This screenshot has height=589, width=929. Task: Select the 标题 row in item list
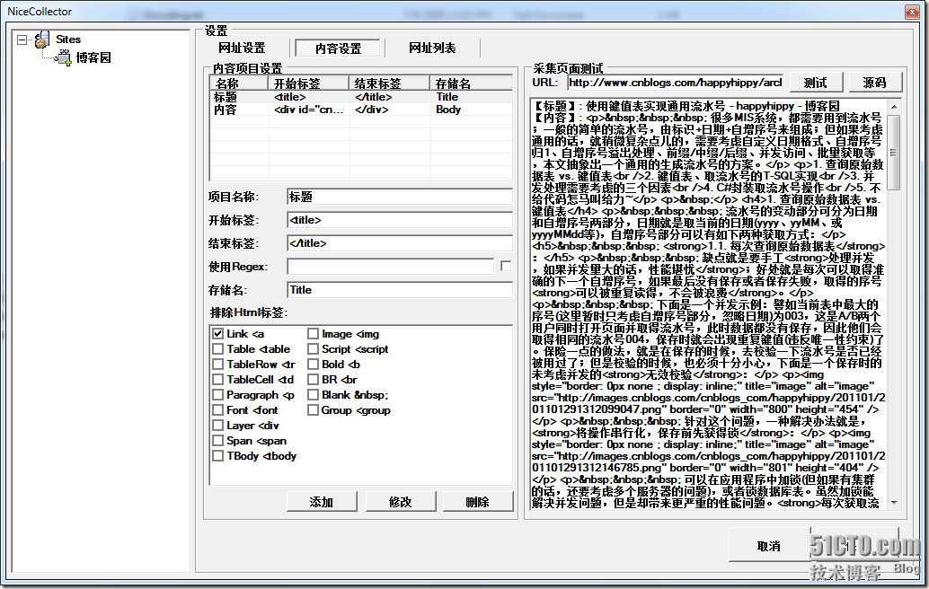tap(361, 96)
